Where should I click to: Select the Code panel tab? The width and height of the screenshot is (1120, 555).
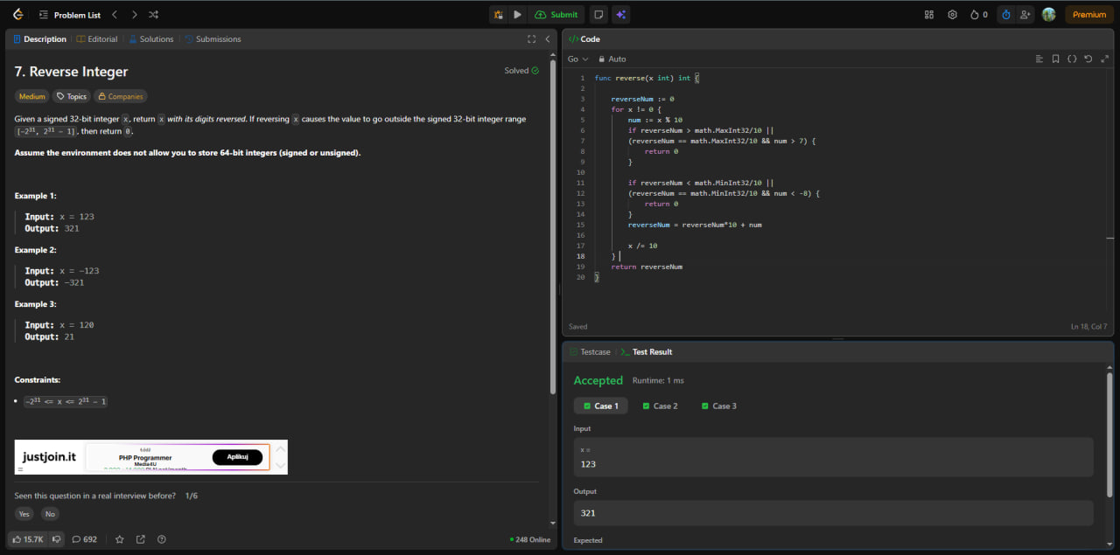pos(584,39)
